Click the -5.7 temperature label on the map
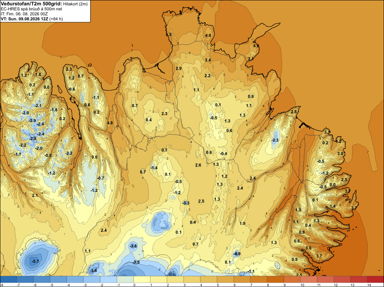 pos(35,261)
